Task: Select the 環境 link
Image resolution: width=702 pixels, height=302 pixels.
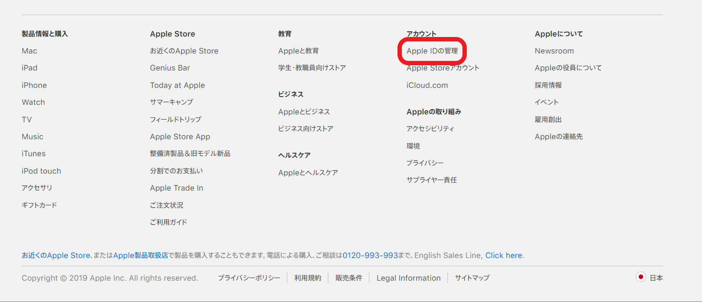Action: 413,146
